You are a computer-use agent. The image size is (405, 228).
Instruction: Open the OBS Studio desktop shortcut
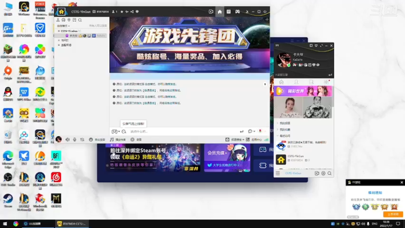point(8,179)
